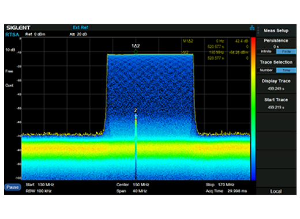
Task: Select the Display Trace softkey
Action: (x=276, y=85)
